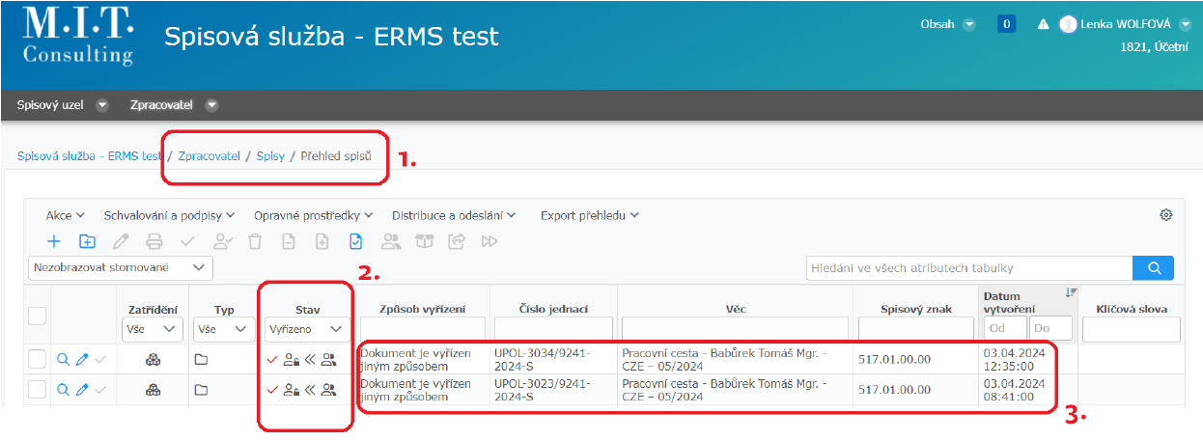
Task: Open table settings with the gear icon
Action: coord(1165,215)
